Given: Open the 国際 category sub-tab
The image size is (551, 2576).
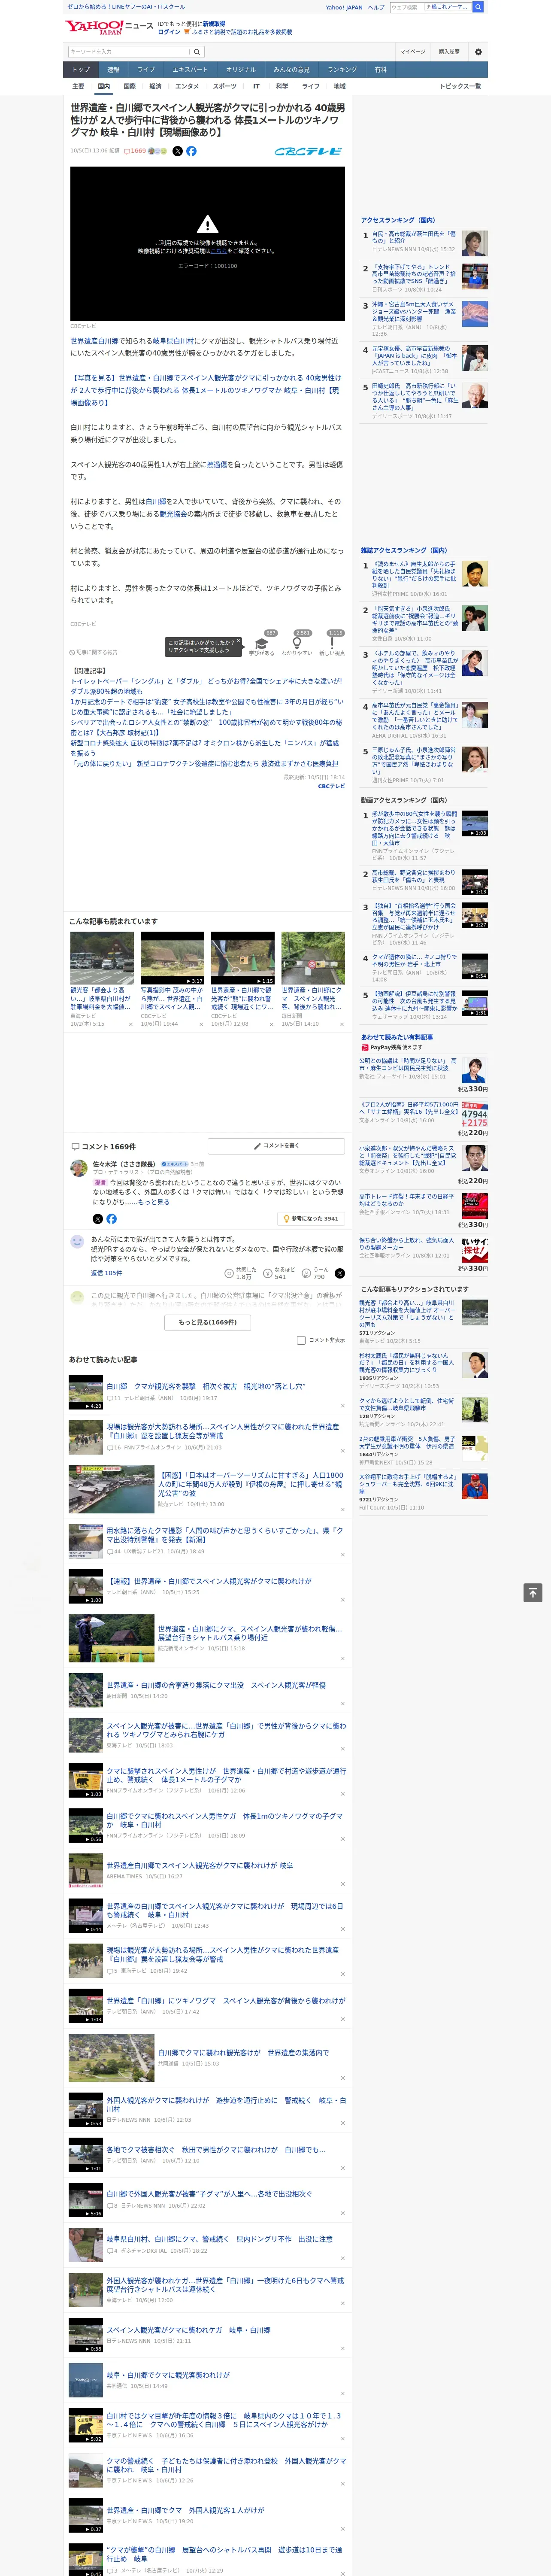Looking at the screenshot, I should (129, 86).
